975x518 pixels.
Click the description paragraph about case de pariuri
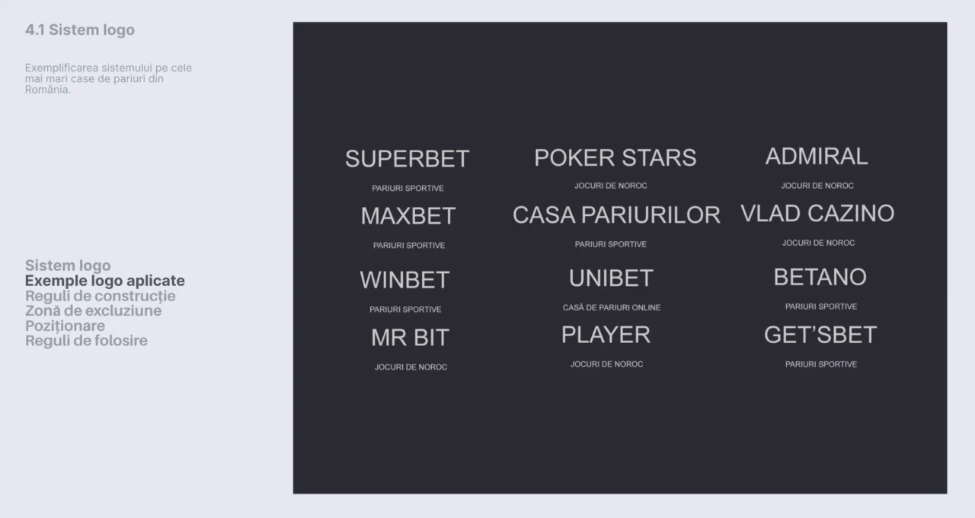[108, 78]
